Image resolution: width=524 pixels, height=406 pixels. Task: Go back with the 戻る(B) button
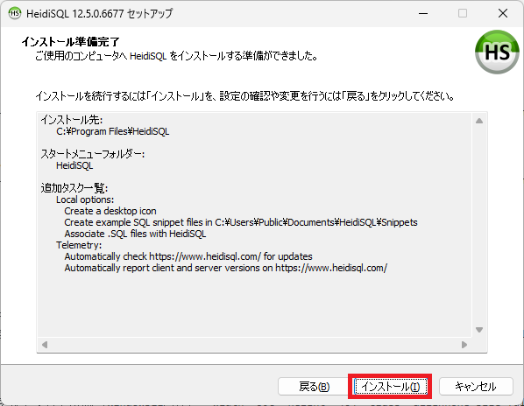(x=314, y=387)
